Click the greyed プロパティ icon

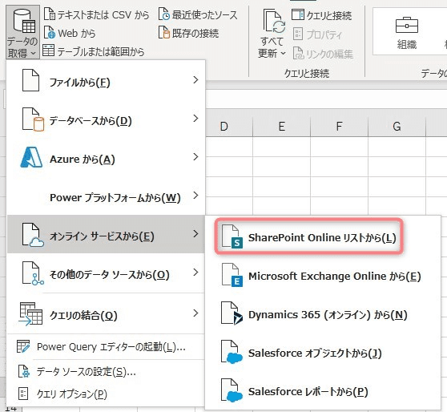tap(298, 34)
